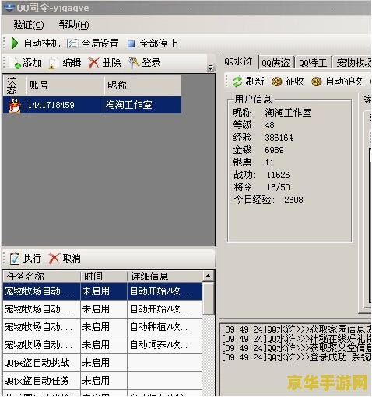Viewport: 372px width, 397px height.
Task: Click the 昵称 column header
Action: [142, 85]
